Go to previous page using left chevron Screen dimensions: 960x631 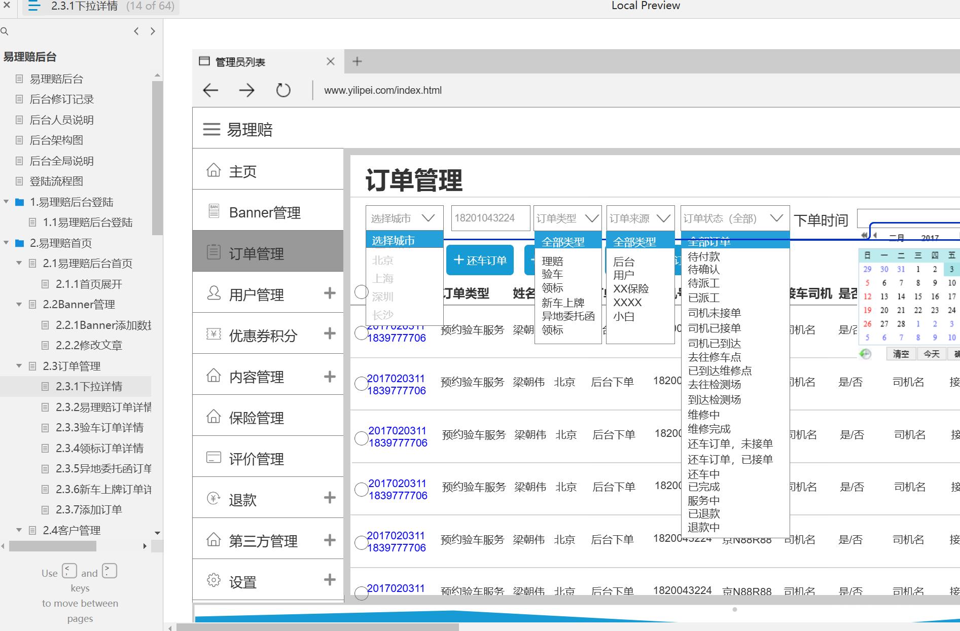click(x=136, y=31)
